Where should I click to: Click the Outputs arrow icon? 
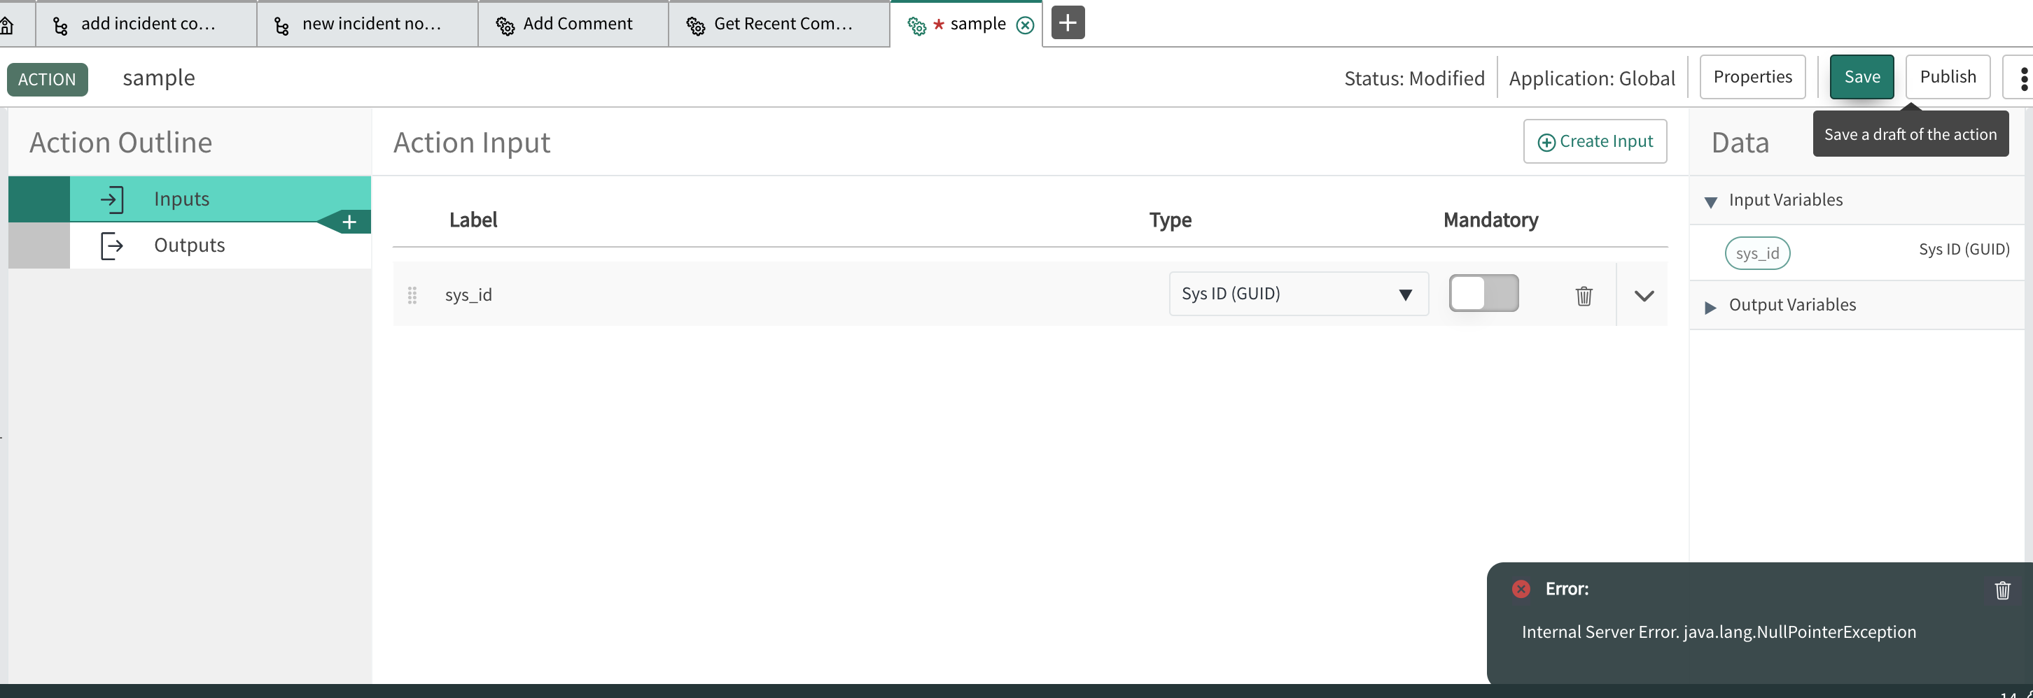coord(112,246)
